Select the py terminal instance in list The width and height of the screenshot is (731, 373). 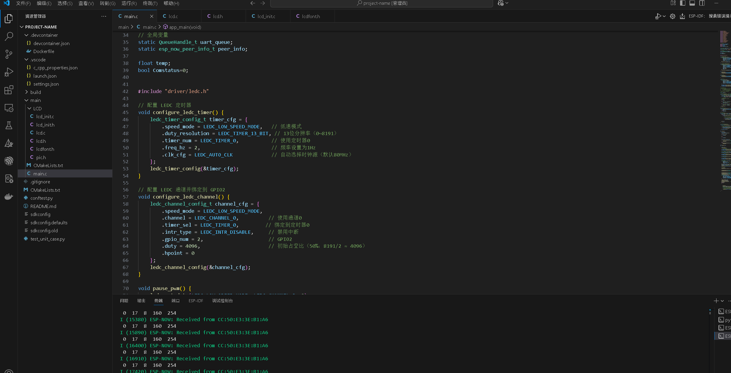pyautogui.click(x=724, y=320)
